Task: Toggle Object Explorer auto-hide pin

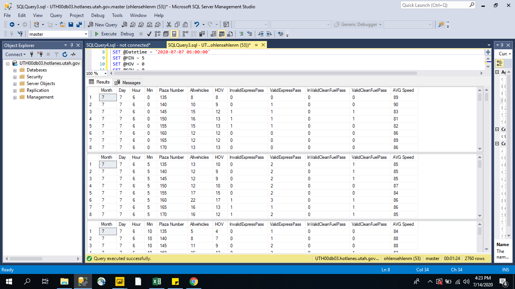Action: 72,45
